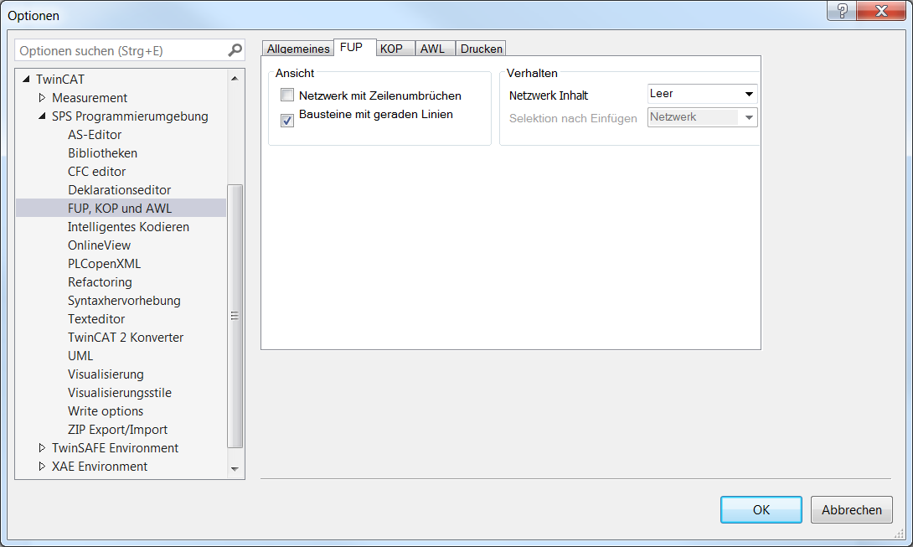Screen dimensions: 913x547
Task: Click the Optionen suchen search field
Action: point(121,50)
